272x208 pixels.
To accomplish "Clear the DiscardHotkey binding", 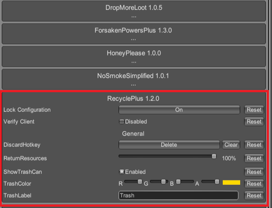I will click(x=231, y=145).
